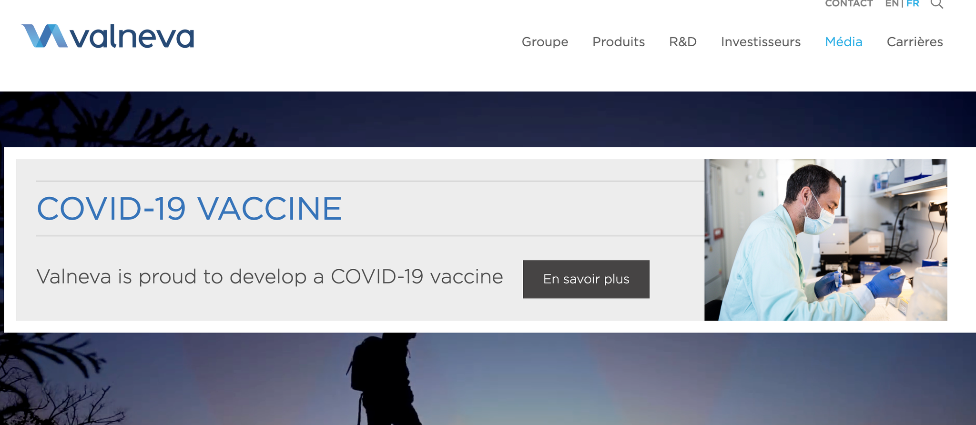Open the search magnifier icon

(937, 4)
